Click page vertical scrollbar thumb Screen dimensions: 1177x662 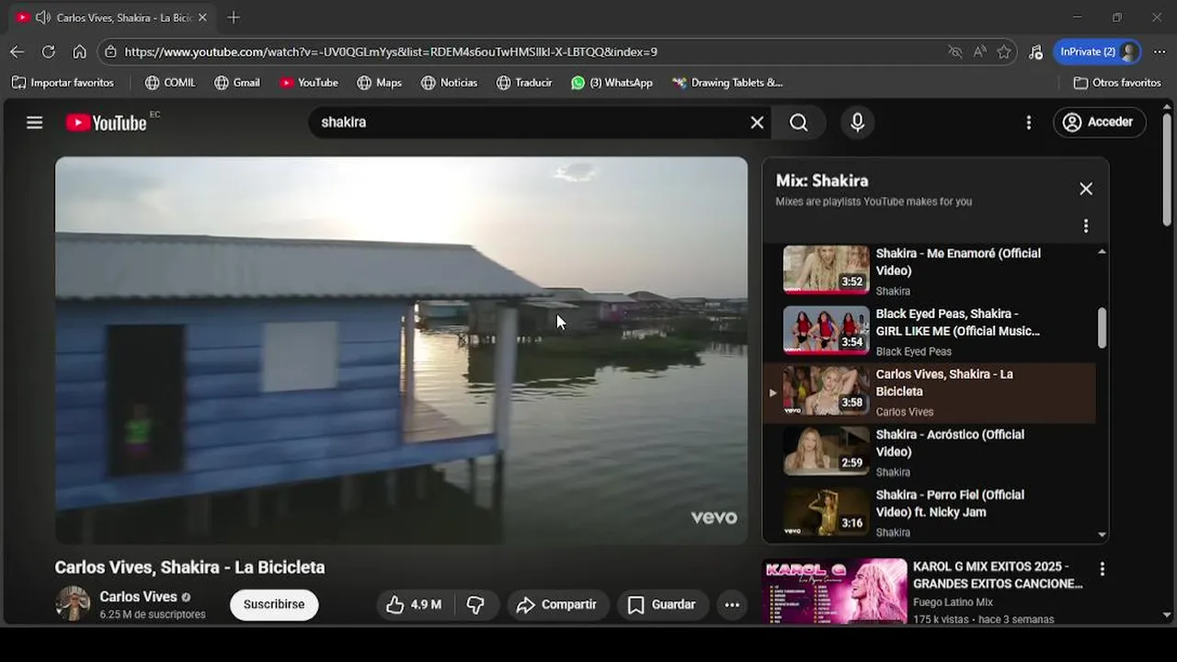pyautogui.click(x=1167, y=170)
